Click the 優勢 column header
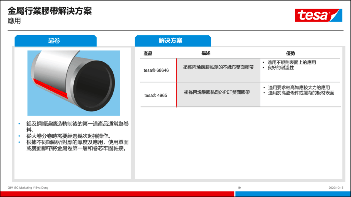This screenshot has width=351, height=197. coord(291,54)
